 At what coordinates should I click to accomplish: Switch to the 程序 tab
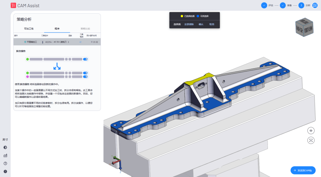57,28
